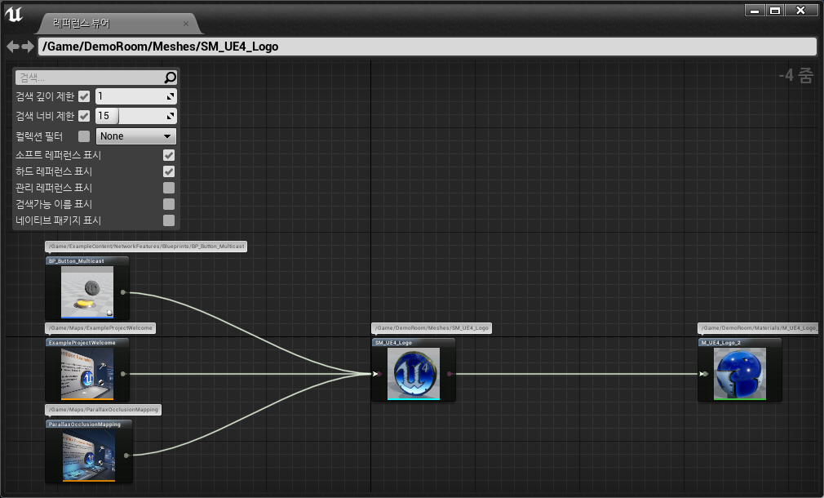Screen dimensions: 824x498
Task: Select ParallaxOcclusionMapping node thumbnail
Action: click(89, 456)
